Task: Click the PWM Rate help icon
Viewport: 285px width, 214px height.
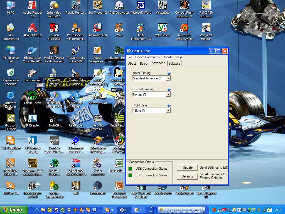Action: click(169, 106)
